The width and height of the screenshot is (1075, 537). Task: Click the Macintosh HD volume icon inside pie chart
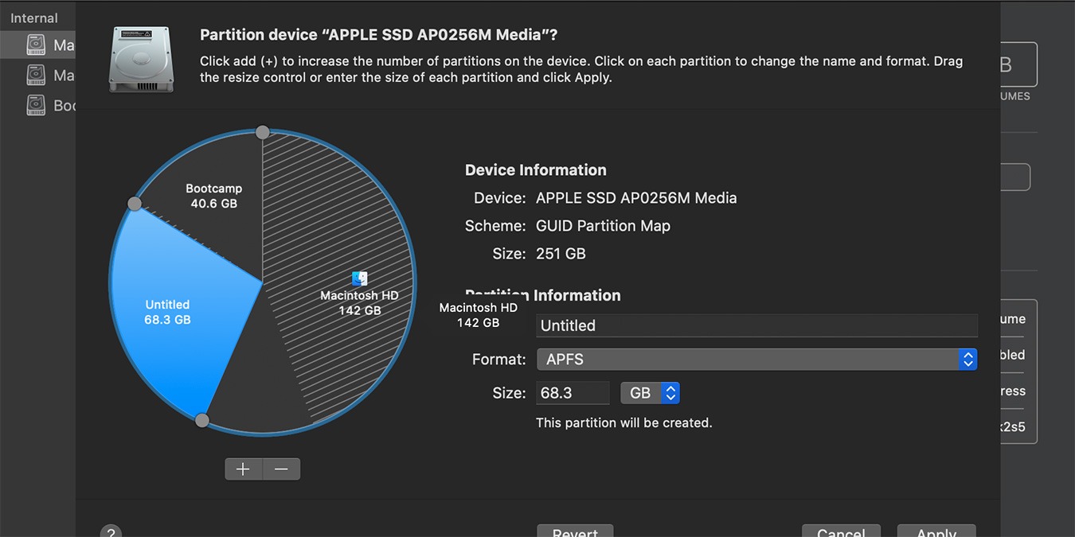358,279
